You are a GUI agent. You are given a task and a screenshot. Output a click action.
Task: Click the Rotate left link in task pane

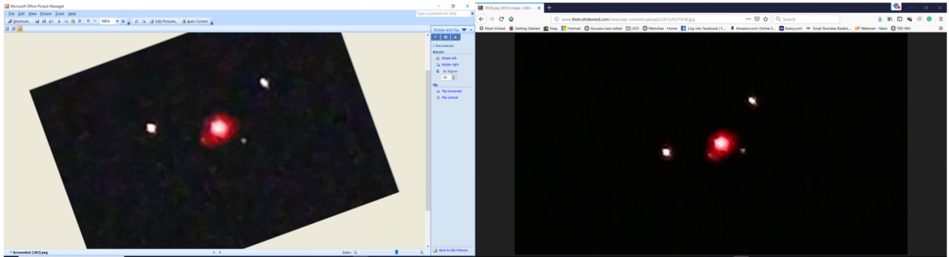tap(449, 58)
